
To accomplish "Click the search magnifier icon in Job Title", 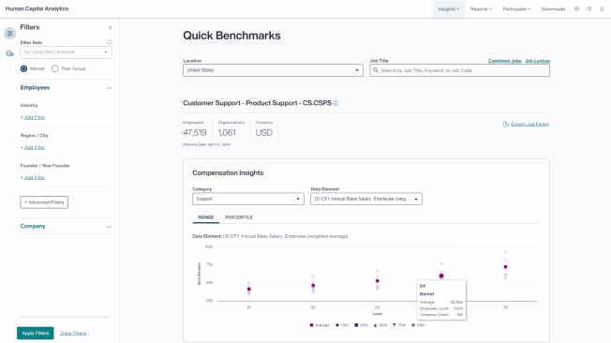I will coord(376,70).
